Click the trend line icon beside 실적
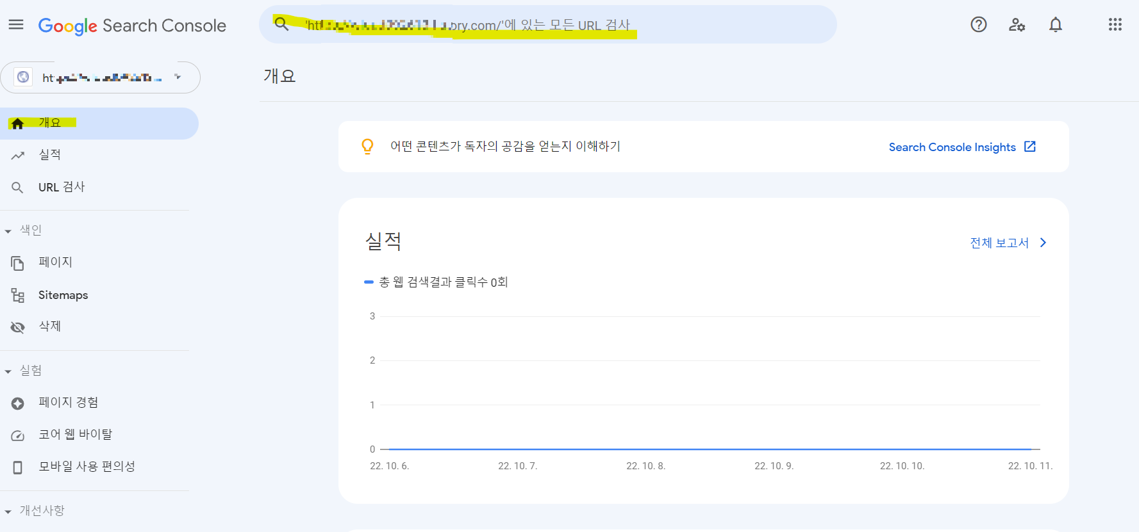Image resolution: width=1139 pixels, height=532 pixels. click(x=18, y=156)
